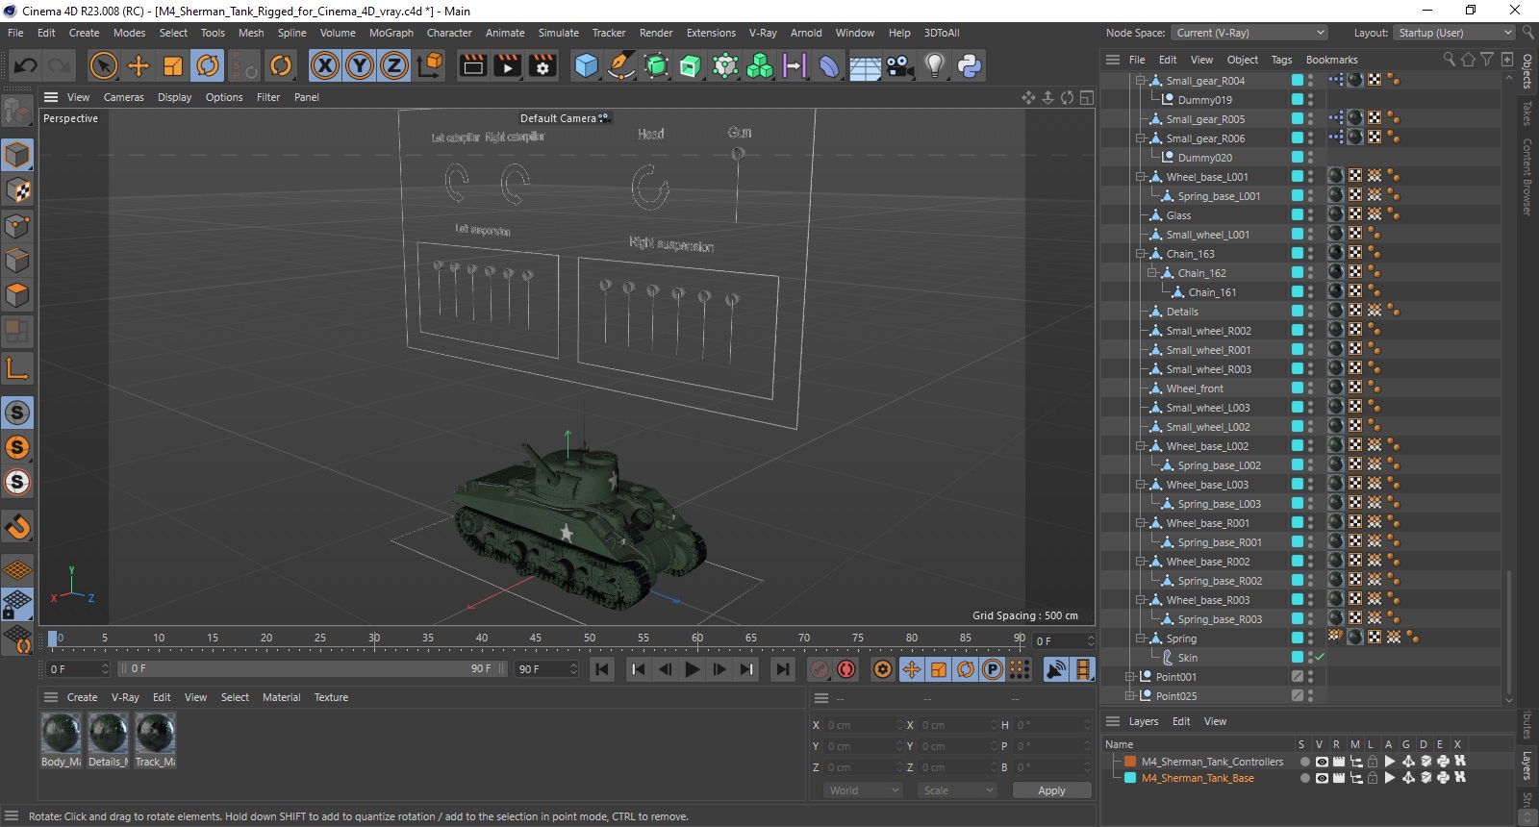Collapse the Chain_163 hierarchy
1539x827 pixels.
(x=1141, y=254)
